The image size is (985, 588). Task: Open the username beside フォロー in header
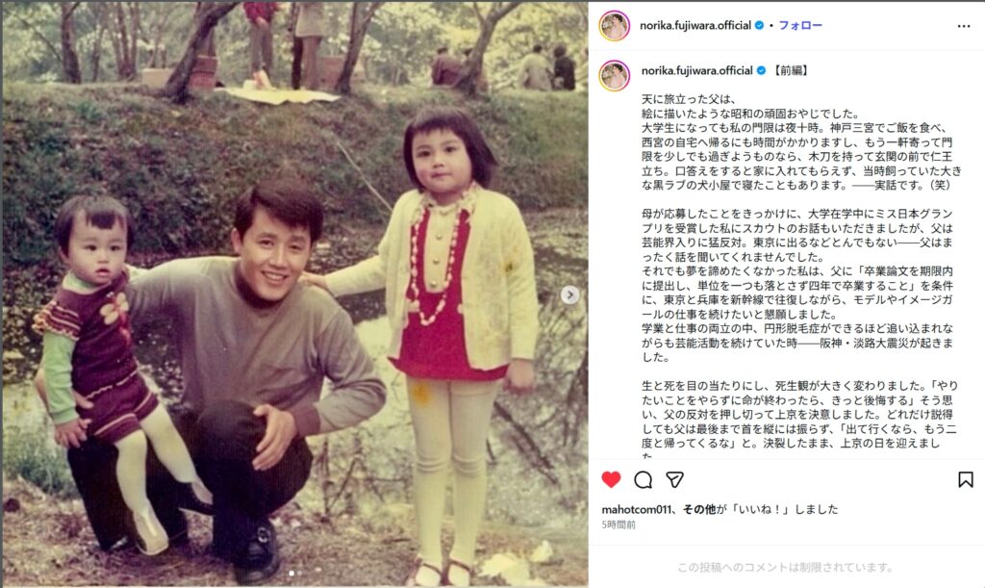point(695,26)
